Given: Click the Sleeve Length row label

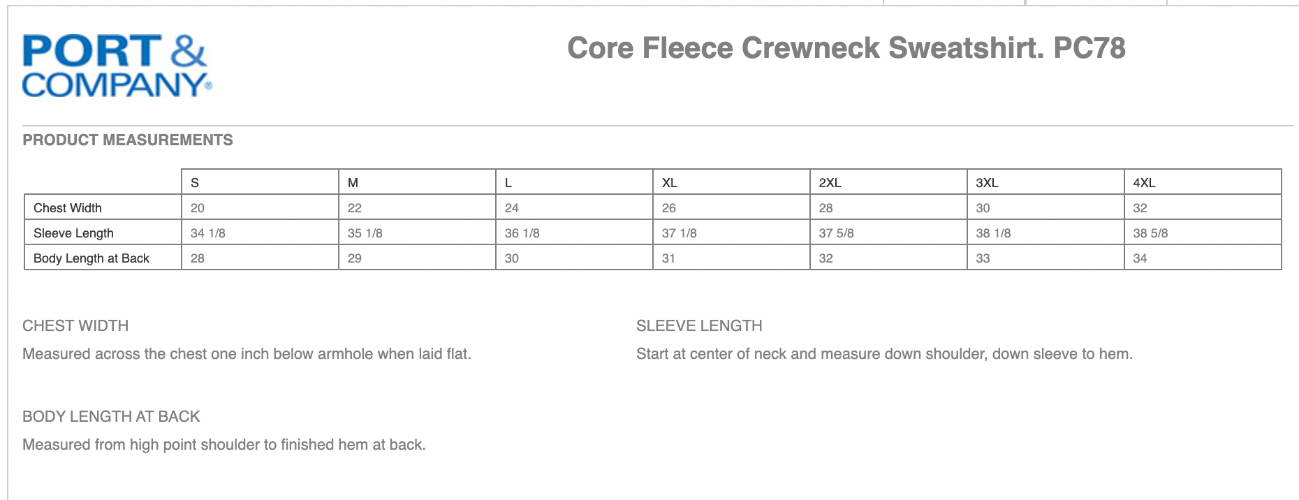Looking at the screenshot, I should pos(73,233).
